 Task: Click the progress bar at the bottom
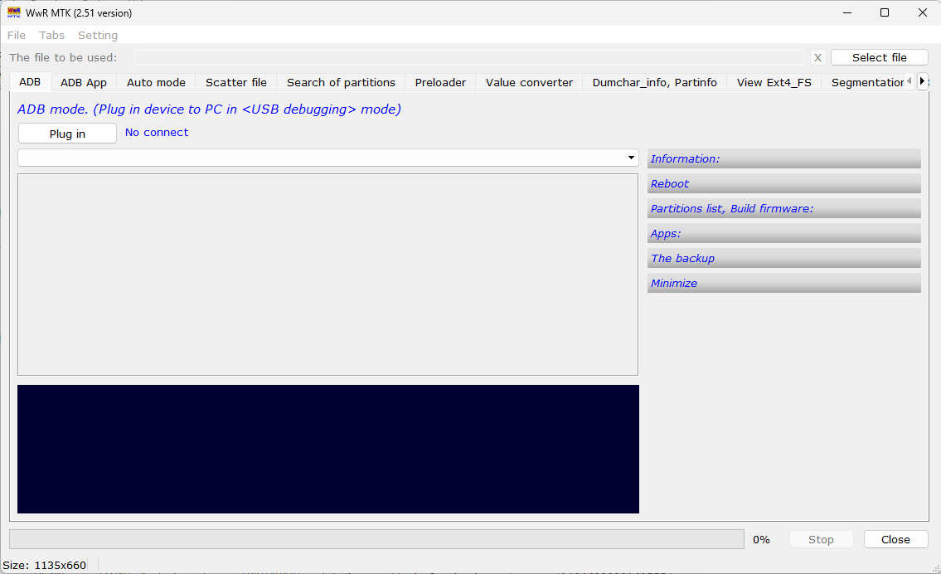click(x=376, y=538)
